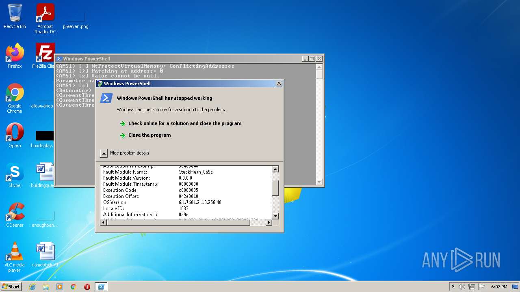Open Windows Explorer from the taskbar
Screen dimensions: 520x292
[46, 287]
